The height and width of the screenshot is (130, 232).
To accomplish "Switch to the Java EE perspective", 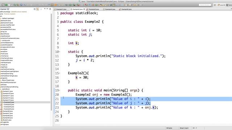I will pyautogui.click(x=221, y=5).
